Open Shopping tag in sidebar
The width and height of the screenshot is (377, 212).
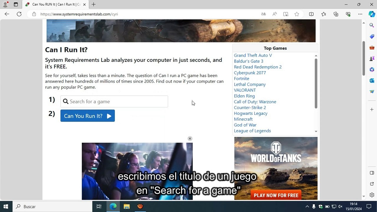[x=372, y=37]
